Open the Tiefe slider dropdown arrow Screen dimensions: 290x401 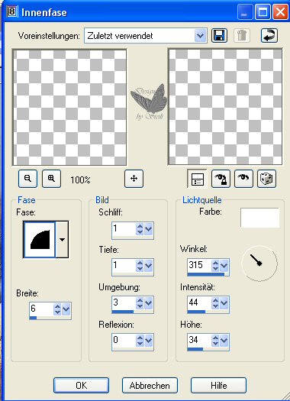(x=149, y=266)
